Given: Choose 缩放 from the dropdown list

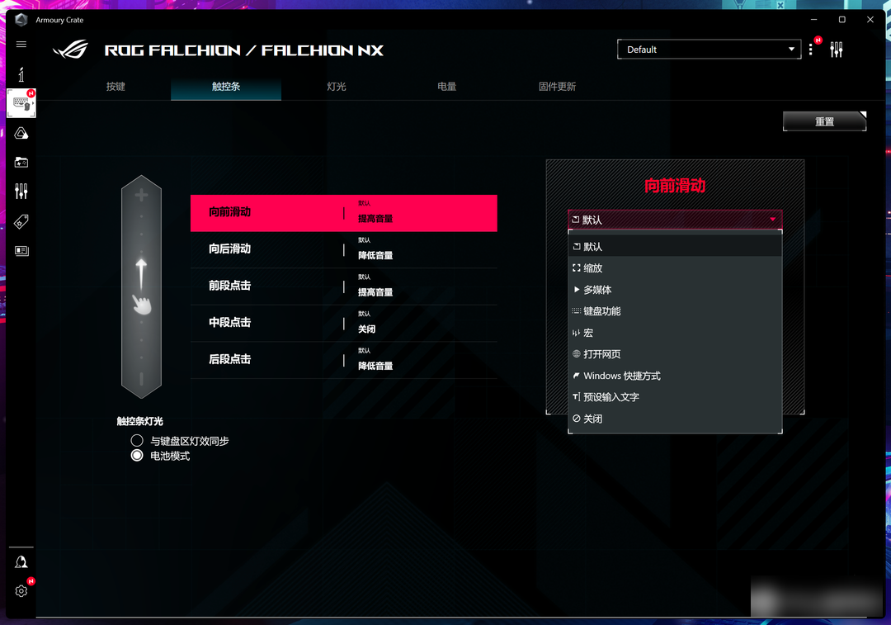Looking at the screenshot, I should pyautogui.click(x=675, y=268).
